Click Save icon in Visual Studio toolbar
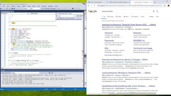Screen dimensions: 171x96 click(x=12, y=9)
